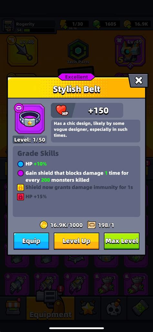153x332 pixels.
Task: Tap the Rogerity player avatar
Action: [8, 26]
